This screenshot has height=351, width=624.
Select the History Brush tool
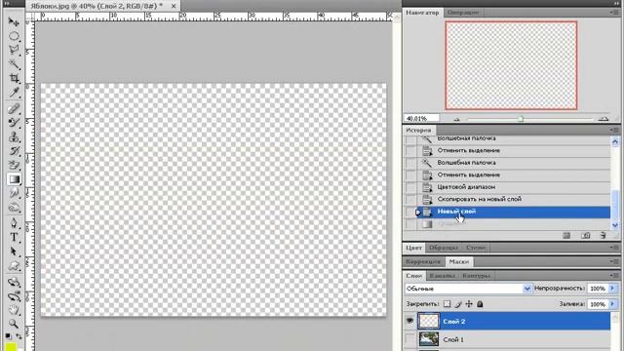[x=14, y=151]
